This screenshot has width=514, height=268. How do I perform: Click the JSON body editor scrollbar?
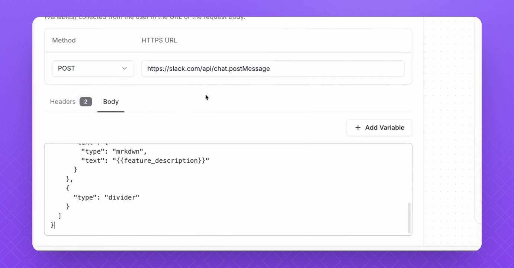[x=409, y=218]
